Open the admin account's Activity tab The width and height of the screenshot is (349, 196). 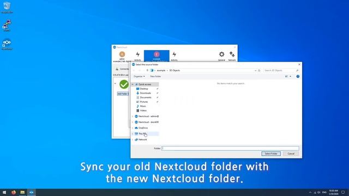pyautogui.click(x=137, y=56)
